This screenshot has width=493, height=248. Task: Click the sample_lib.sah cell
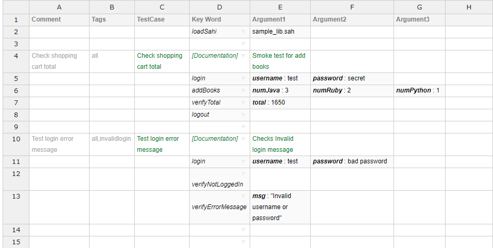pyautogui.click(x=280, y=32)
